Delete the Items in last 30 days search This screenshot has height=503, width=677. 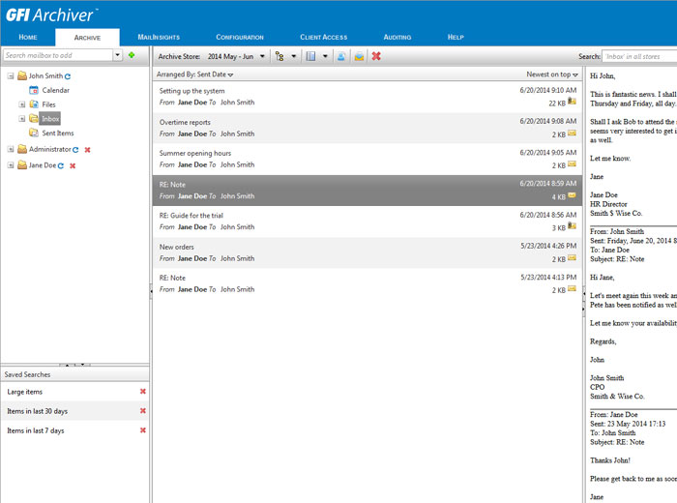[143, 410]
